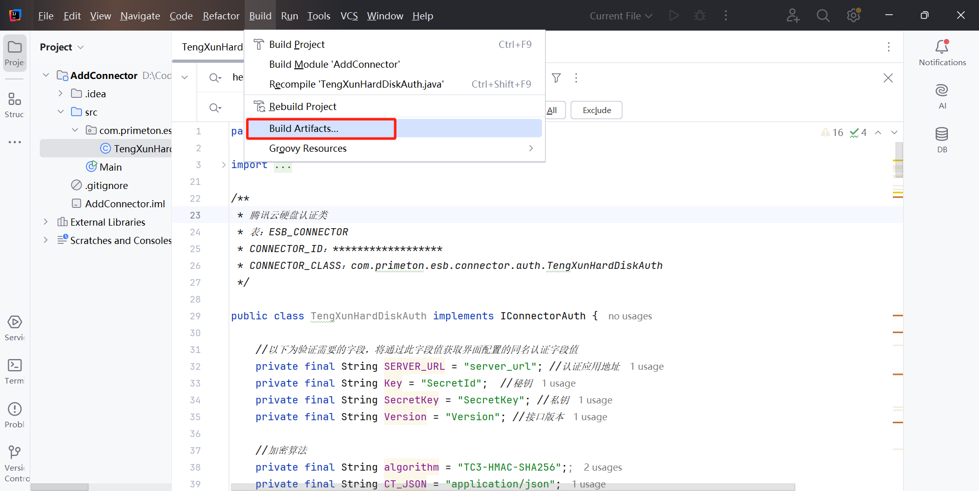Open the Current File run configuration dropdown
The width and height of the screenshot is (979, 491).
tap(621, 16)
